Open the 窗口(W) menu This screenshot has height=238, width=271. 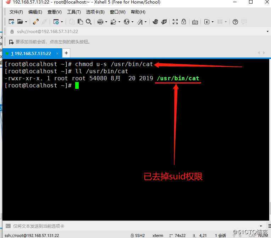pyautogui.click(x=117, y=12)
